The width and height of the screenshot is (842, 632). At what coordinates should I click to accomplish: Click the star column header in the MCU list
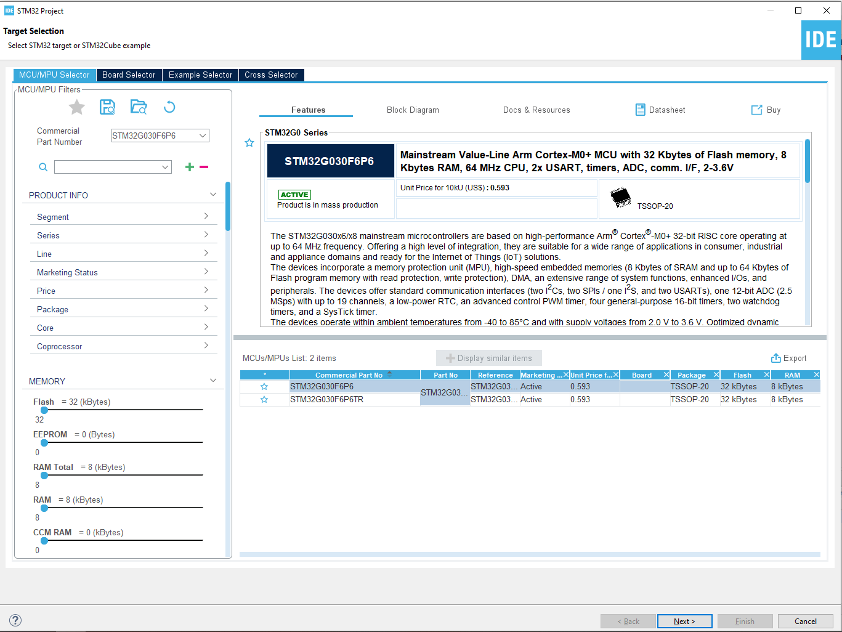pyautogui.click(x=265, y=375)
